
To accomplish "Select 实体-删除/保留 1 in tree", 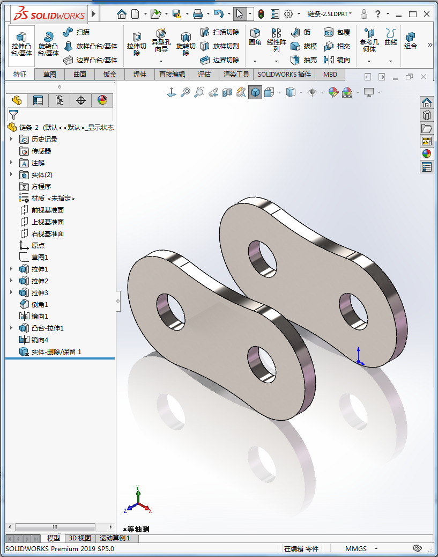I will point(50,351).
